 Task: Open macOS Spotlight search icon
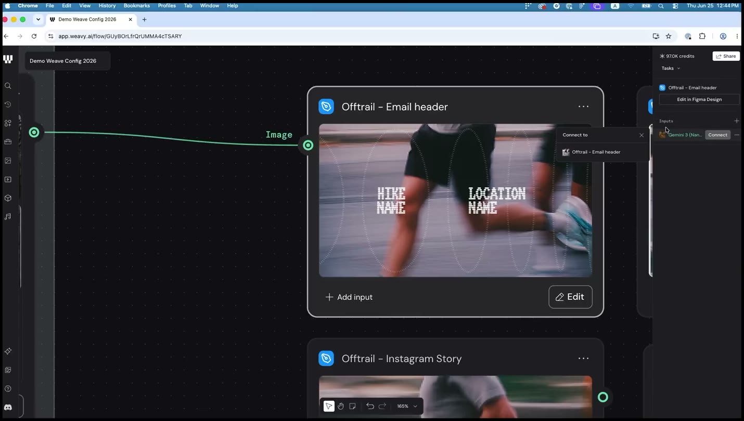coord(661,6)
